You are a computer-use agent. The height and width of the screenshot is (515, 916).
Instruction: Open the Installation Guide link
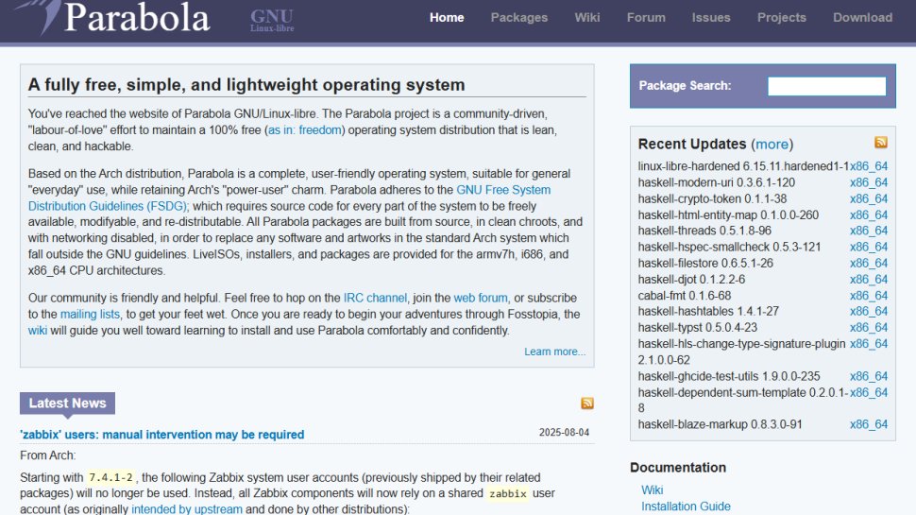click(686, 506)
